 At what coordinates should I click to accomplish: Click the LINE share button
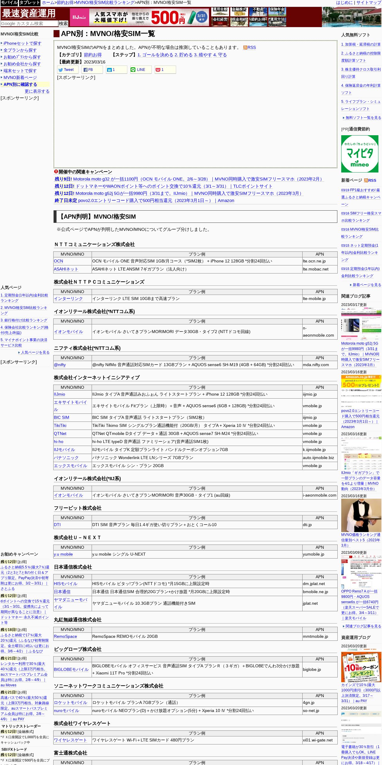[x=141, y=70]
